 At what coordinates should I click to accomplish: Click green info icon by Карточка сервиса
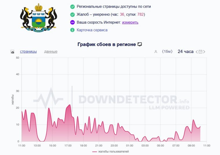(x=72, y=30)
